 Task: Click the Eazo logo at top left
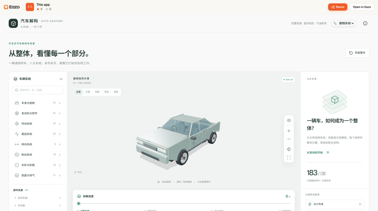tap(12, 7)
